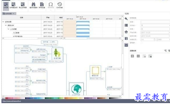The height and width of the screenshot is (106, 170).
Task: Open the clipart pentagon side panel
Action: pyautogui.click(x=126, y=32)
